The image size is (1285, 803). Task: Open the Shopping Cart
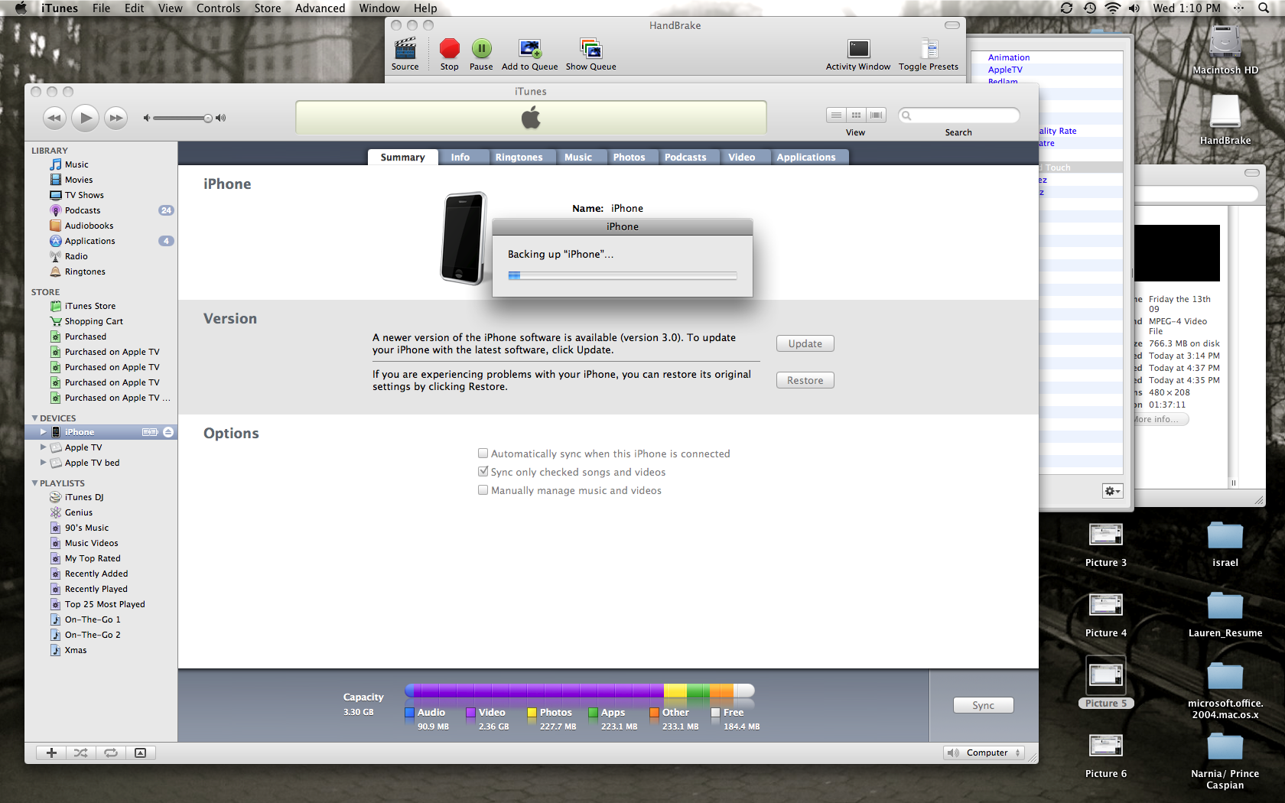coord(93,321)
